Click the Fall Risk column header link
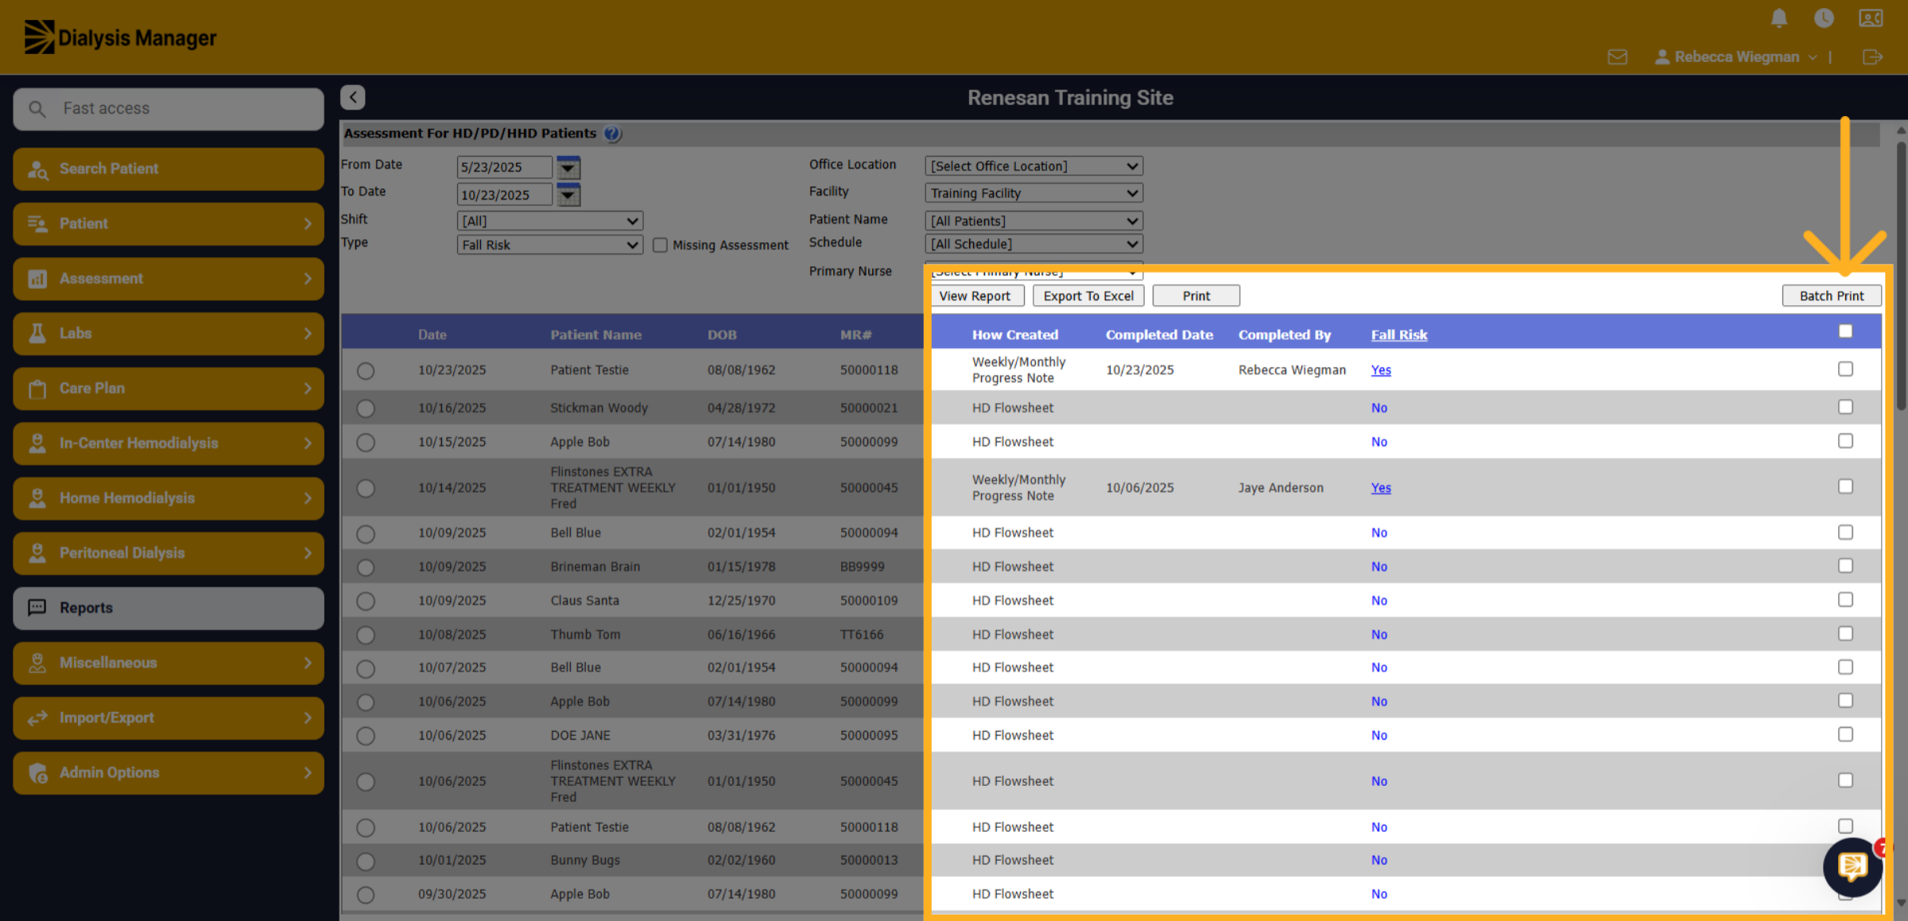1908x921 pixels. [1398, 335]
